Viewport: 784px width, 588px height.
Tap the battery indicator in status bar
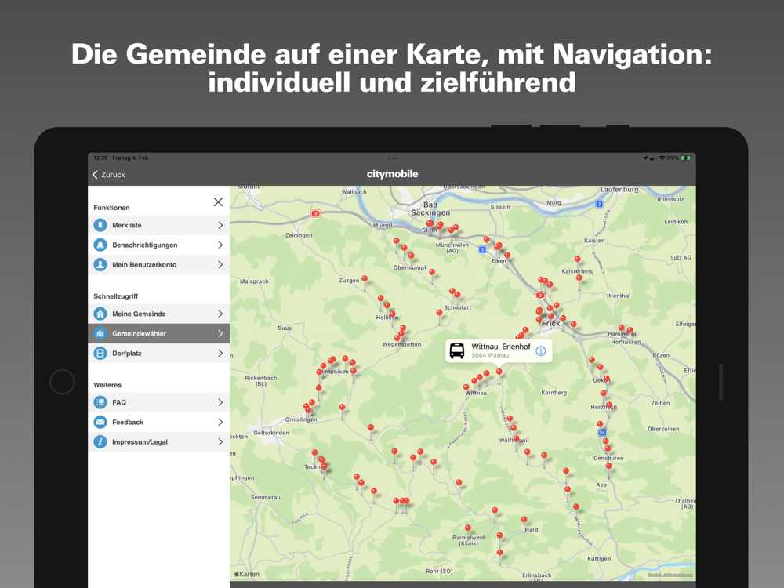pyautogui.click(x=686, y=158)
